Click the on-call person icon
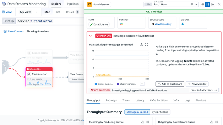Screen dimensions: 223x125 click(x=182, y=24)
